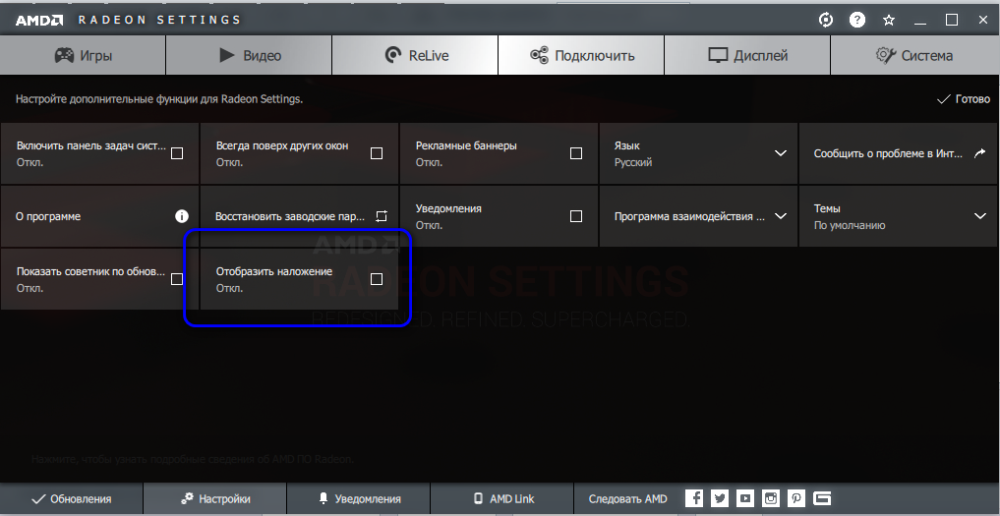Image resolution: width=1000 pixels, height=516 pixels.
Task: Enable Включить панель задач checkbox
Action: point(177,153)
